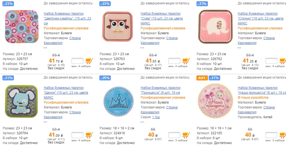
Task: Add Наша принцесса plates to cart
Action: pyautogui.click(x=283, y=135)
